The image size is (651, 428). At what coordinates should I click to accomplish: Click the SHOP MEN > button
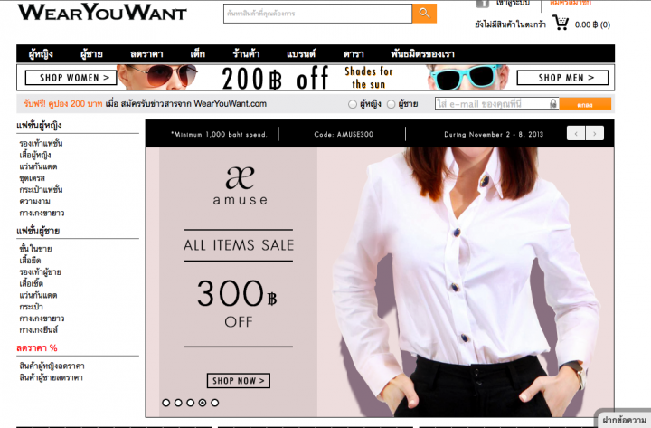[x=562, y=78]
